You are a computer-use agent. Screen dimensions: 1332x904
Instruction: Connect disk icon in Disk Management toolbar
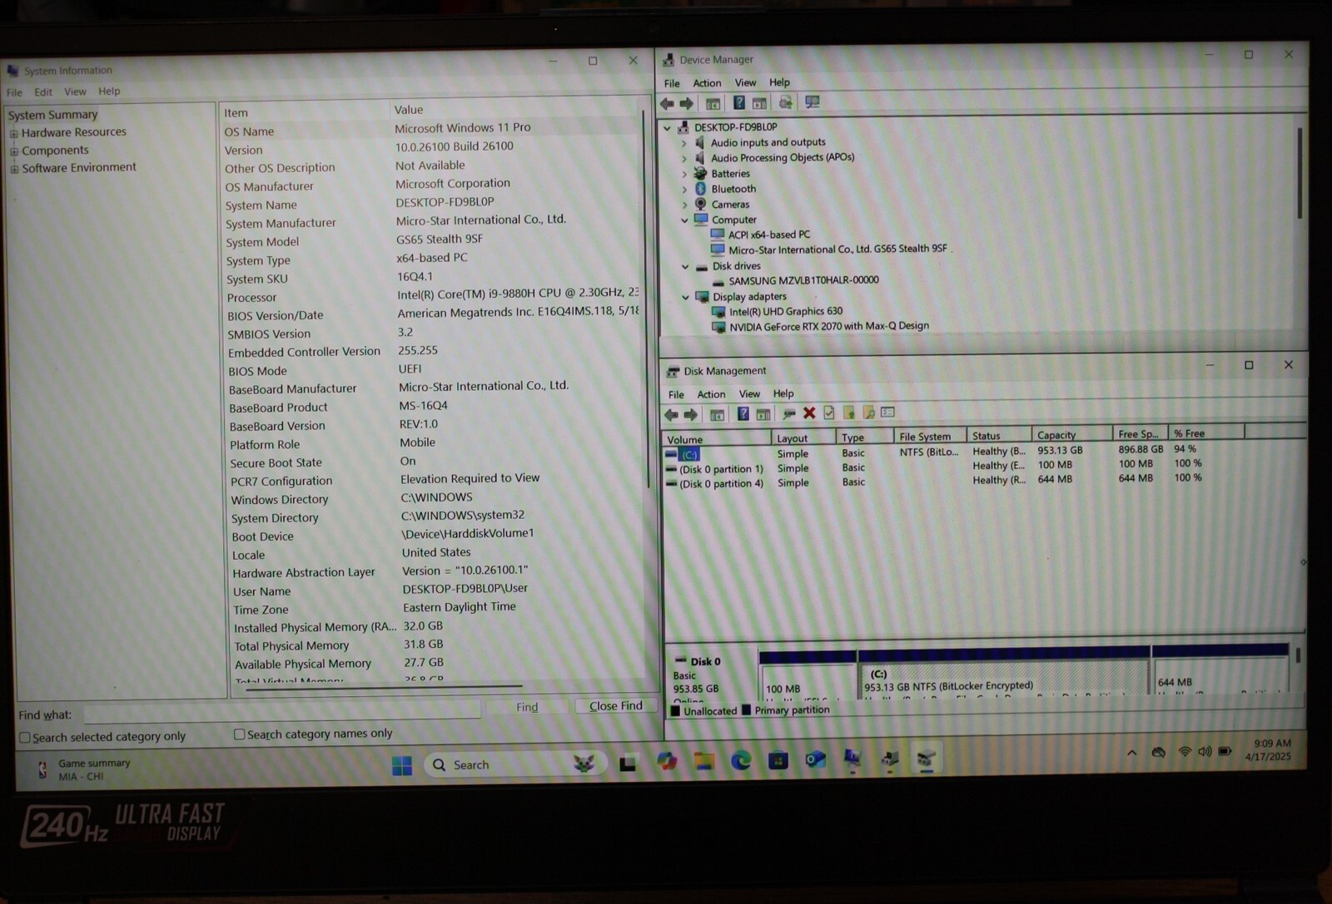(x=788, y=413)
